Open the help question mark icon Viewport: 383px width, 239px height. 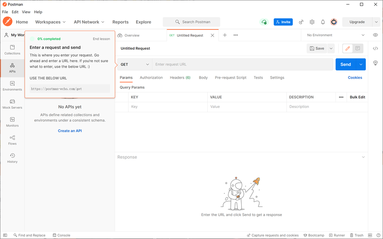click(x=378, y=236)
